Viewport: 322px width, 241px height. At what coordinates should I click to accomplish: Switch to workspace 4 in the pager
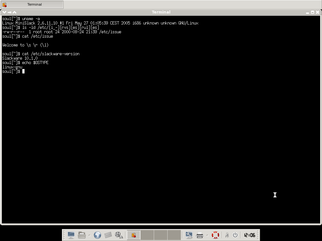pyautogui.click(x=174, y=235)
